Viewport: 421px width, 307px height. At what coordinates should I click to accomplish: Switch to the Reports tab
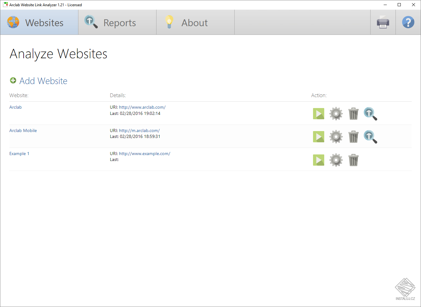click(x=117, y=22)
